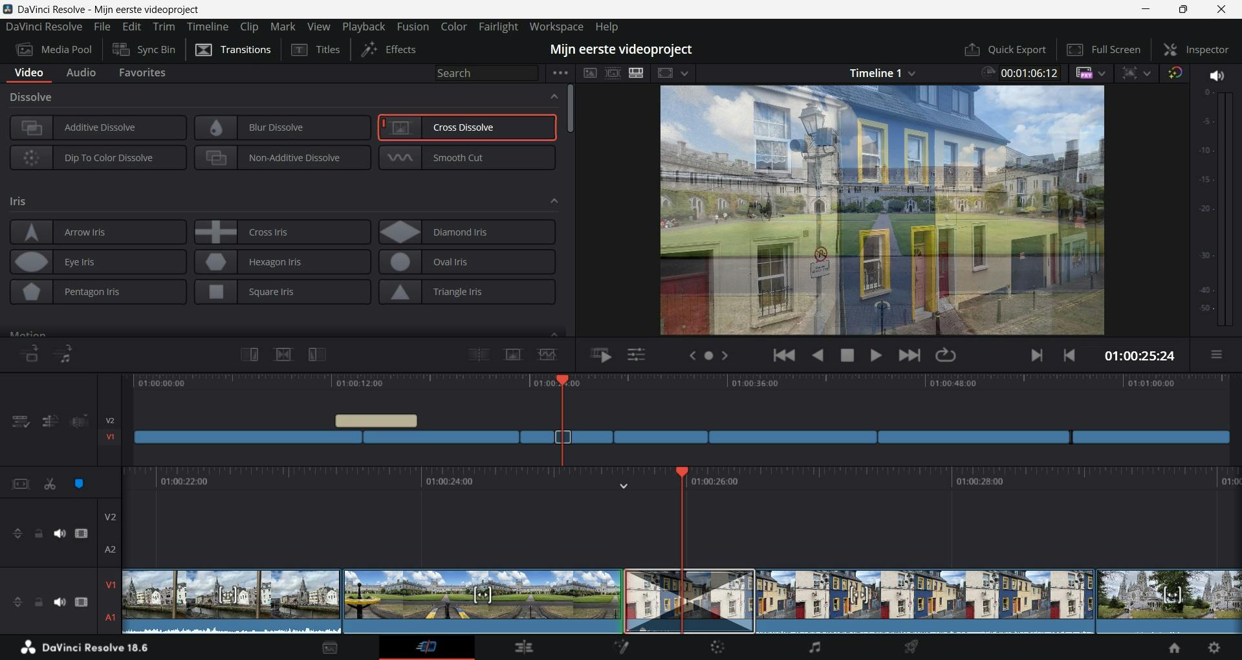The height and width of the screenshot is (660, 1242).
Task: Collapse the Iris transitions group
Action: [554, 201]
